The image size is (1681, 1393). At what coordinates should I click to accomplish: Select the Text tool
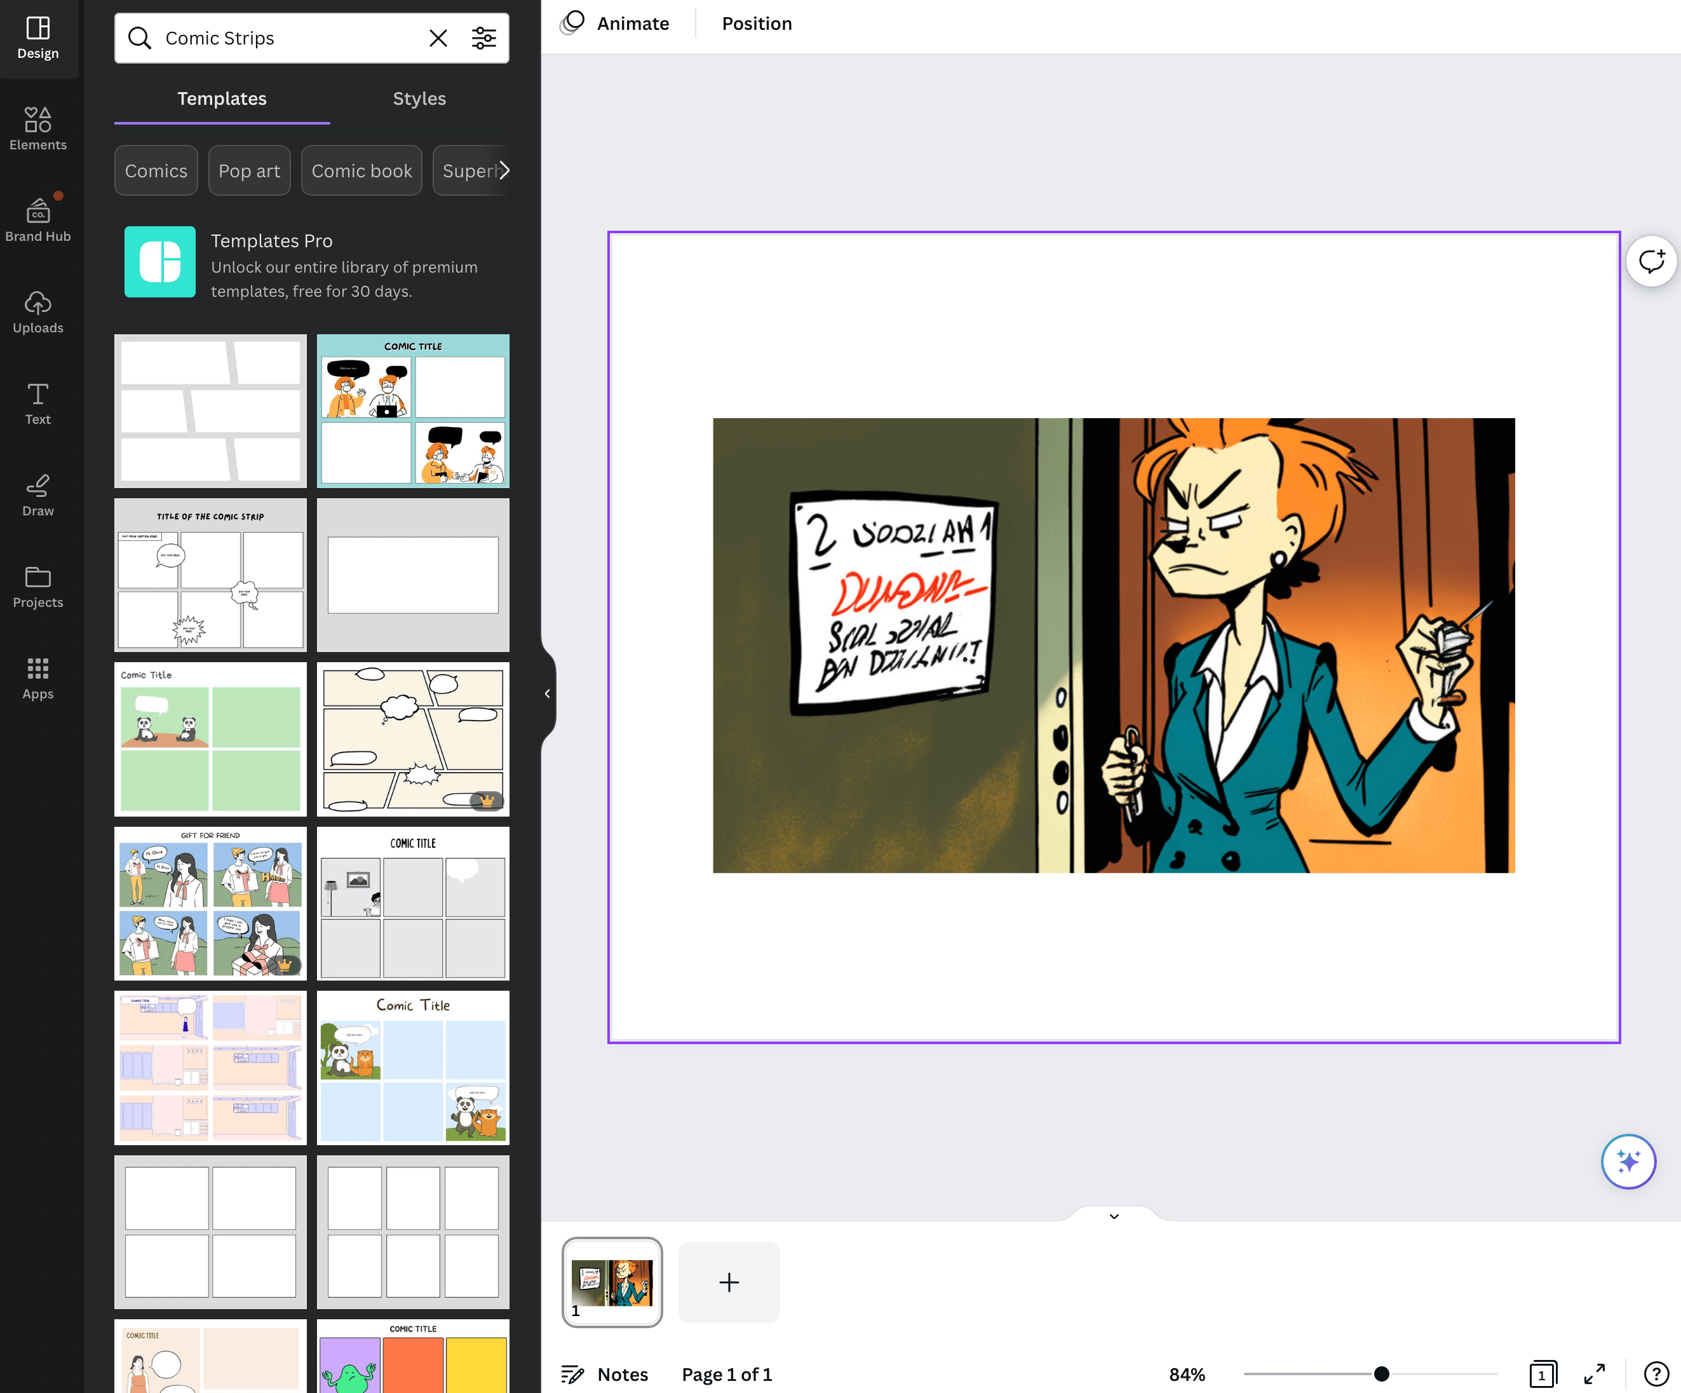pyautogui.click(x=37, y=404)
